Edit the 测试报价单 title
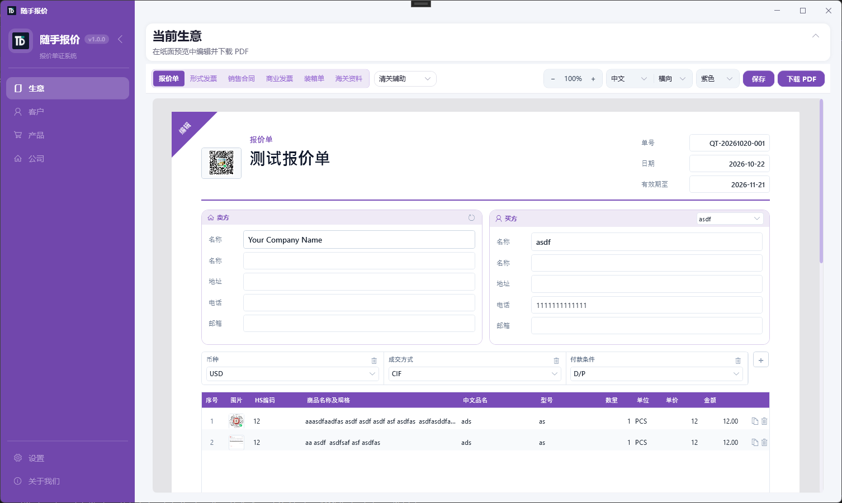Image resolution: width=842 pixels, height=503 pixels. (x=290, y=159)
